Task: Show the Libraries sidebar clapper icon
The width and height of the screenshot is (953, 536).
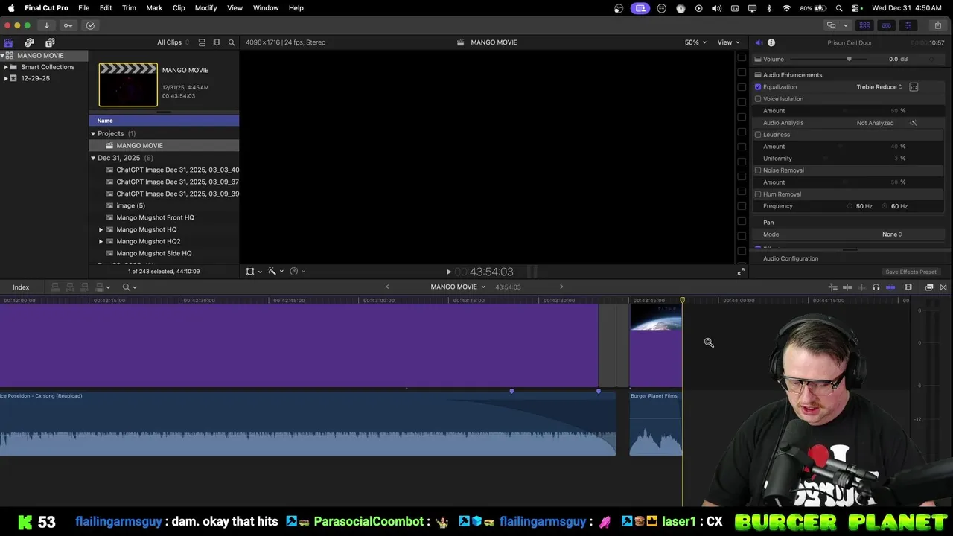Action: (9, 42)
